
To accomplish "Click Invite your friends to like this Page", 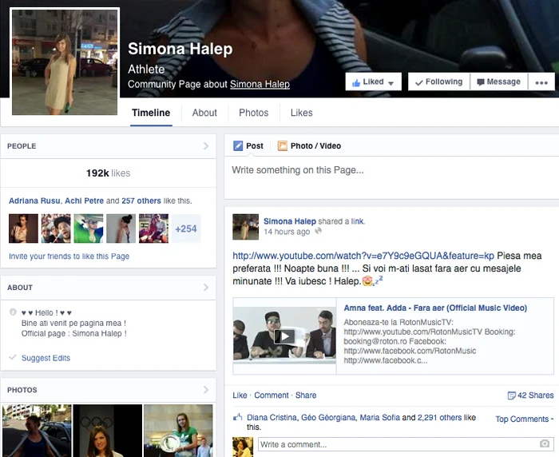I will click(x=69, y=256).
